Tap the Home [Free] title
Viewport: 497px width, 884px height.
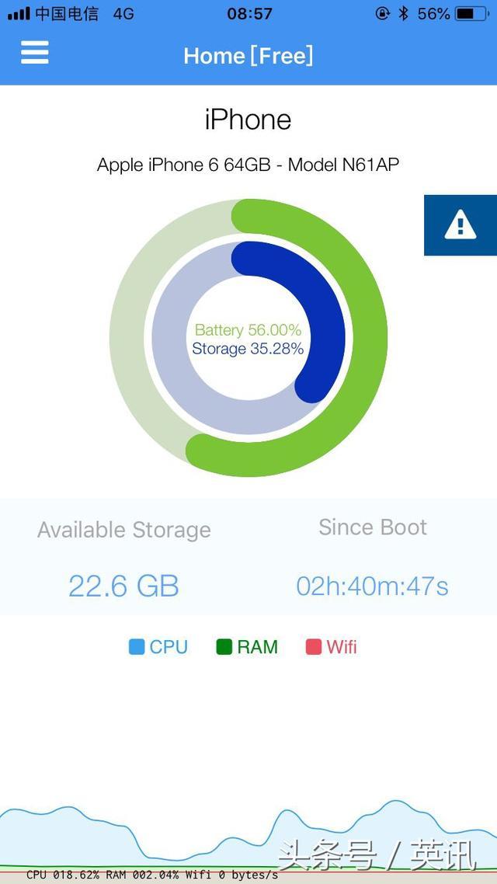pos(248,55)
